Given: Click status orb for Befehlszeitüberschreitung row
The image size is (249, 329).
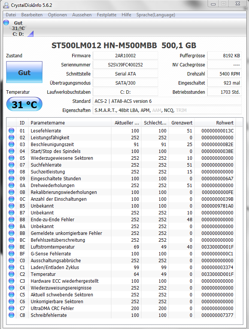Looking at the screenshot, I should pos(11,240).
